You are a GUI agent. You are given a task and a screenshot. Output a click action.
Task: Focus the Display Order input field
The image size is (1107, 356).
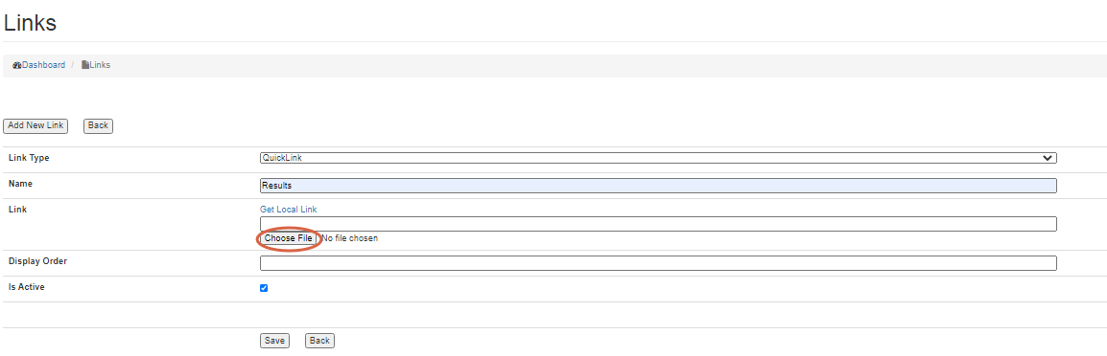(658, 263)
